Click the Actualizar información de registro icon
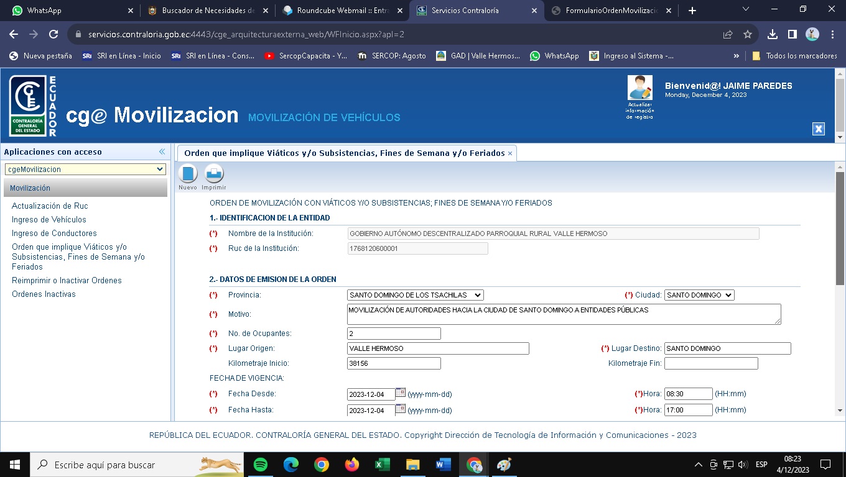Image resolution: width=846 pixels, height=477 pixels. [640, 88]
